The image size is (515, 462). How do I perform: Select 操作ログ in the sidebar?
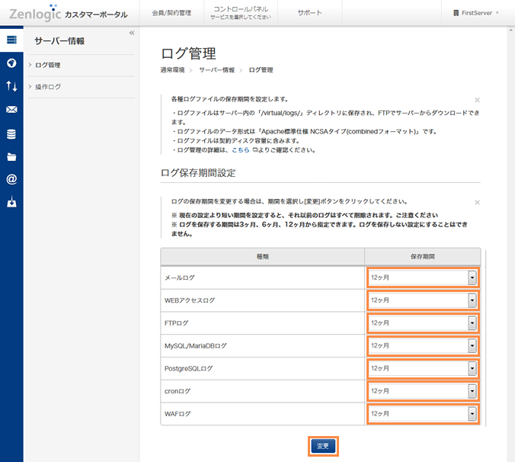point(48,87)
